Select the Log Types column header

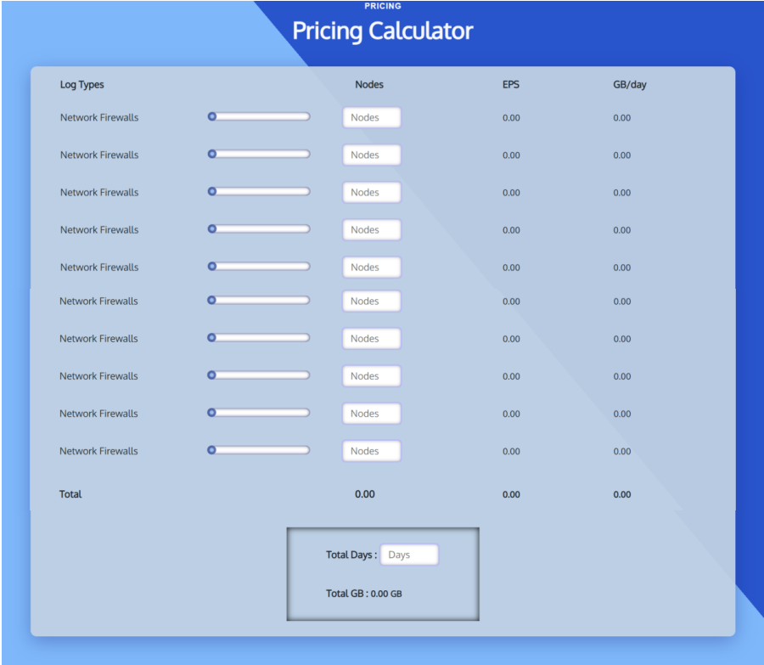point(81,84)
